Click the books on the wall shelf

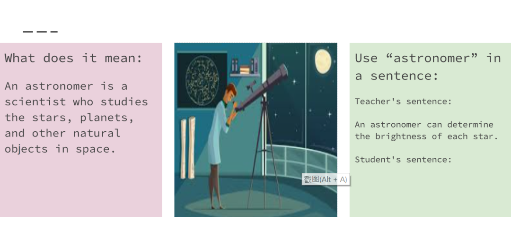(245, 67)
